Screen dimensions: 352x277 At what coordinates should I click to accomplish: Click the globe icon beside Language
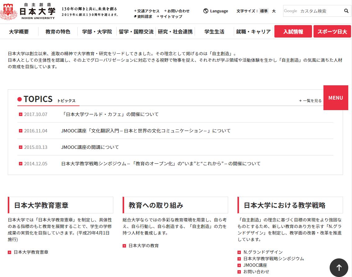point(205,11)
